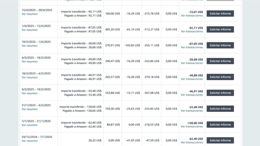View transactions under -92,11 US$ balance

point(192,32)
